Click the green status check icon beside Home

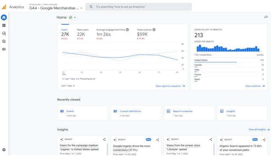71,17
